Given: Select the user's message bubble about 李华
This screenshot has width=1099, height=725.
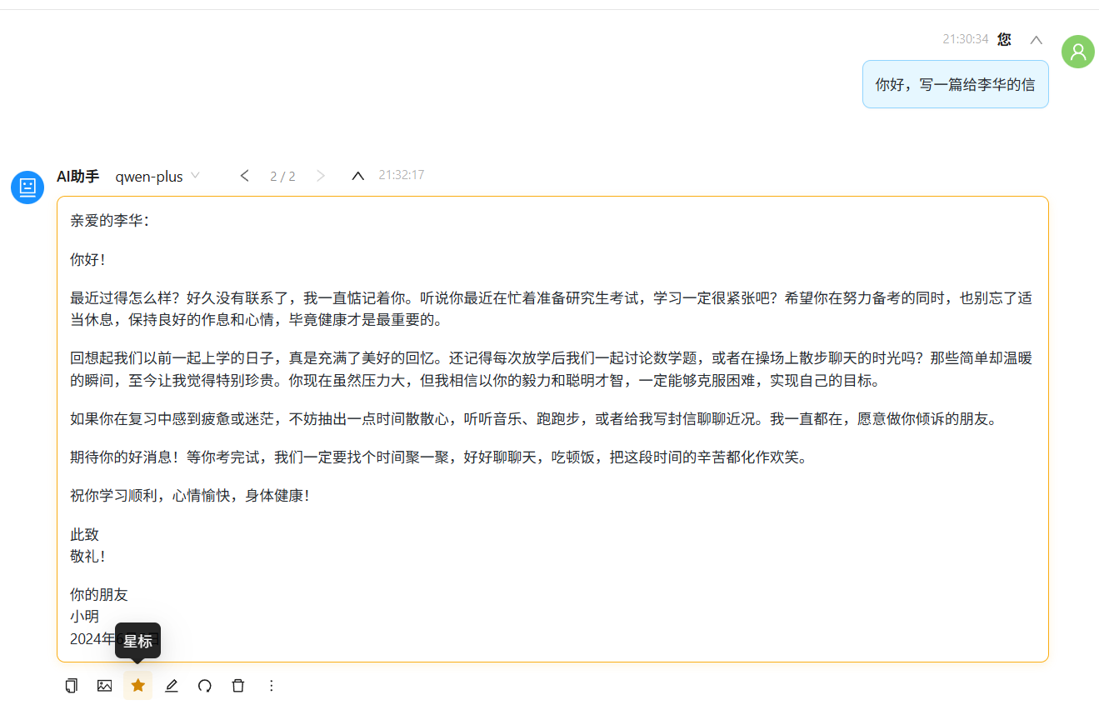Looking at the screenshot, I should click(x=955, y=83).
